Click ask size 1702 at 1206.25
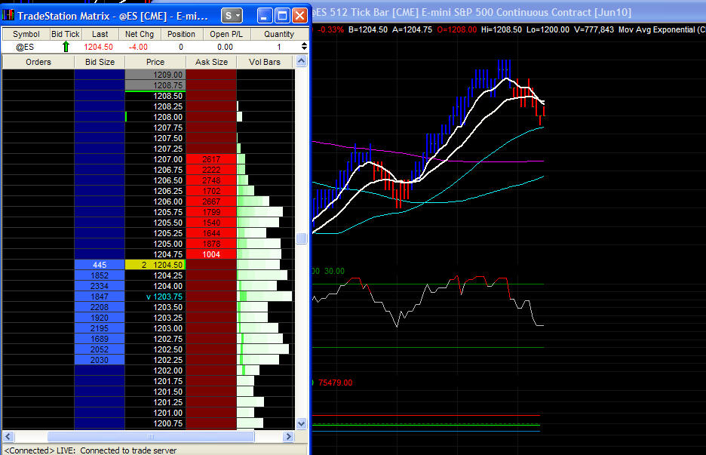This screenshot has width=706, height=455. [x=211, y=191]
